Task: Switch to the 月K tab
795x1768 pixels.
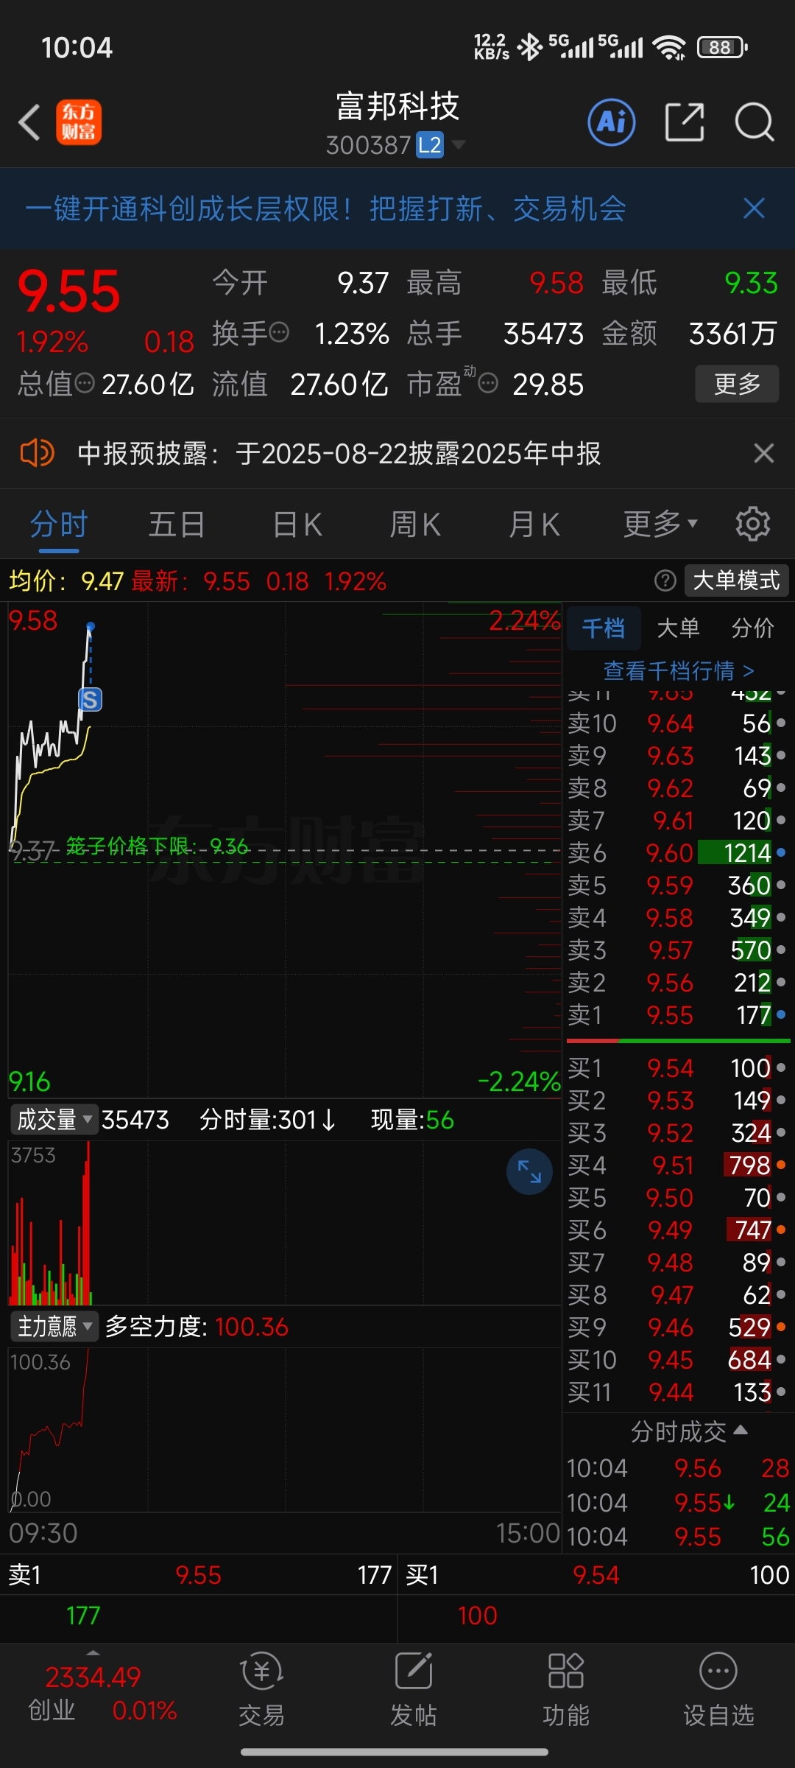Action: (534, 525)
